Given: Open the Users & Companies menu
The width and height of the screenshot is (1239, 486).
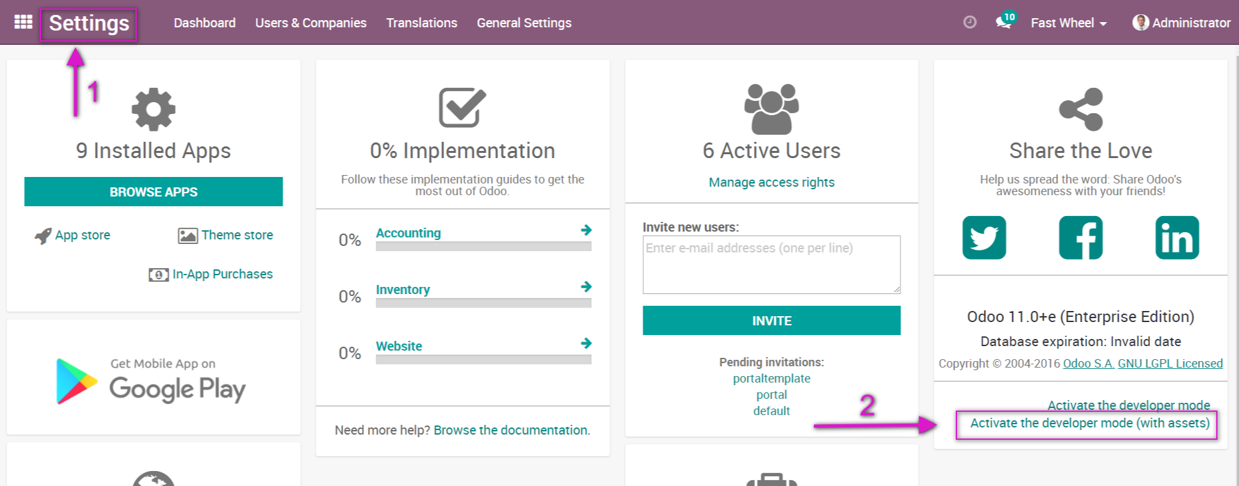Looking at the screenshot, I should click(x=311, y=23).
